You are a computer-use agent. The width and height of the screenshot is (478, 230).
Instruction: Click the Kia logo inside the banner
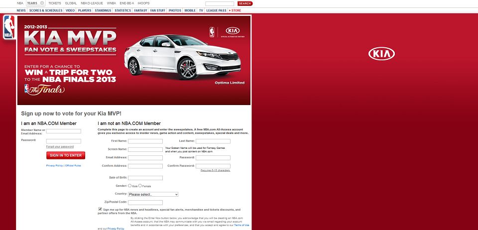point(233,31)
